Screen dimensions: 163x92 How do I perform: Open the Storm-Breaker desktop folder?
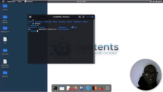coord(5,19)
